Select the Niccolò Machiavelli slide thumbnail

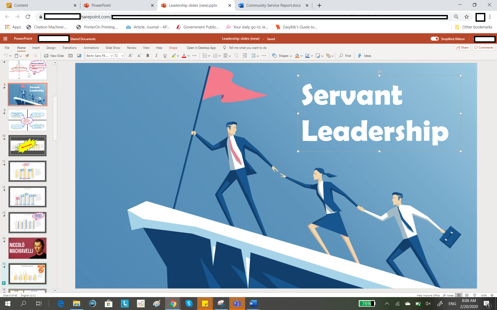[27, 248]
